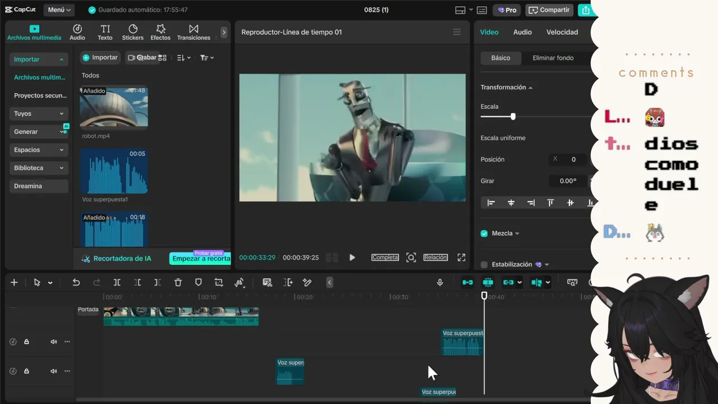Align clip to the right
This screenshot has height=404, width=718.
point(531,203)
